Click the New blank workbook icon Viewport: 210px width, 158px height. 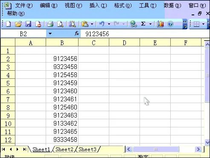[x=9, y=24]
